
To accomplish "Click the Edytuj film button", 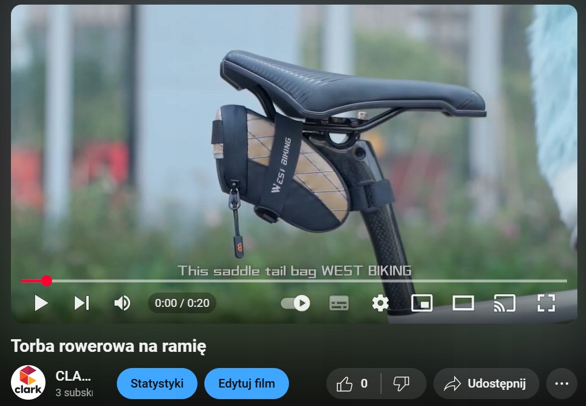I will (x=246, y=384).
